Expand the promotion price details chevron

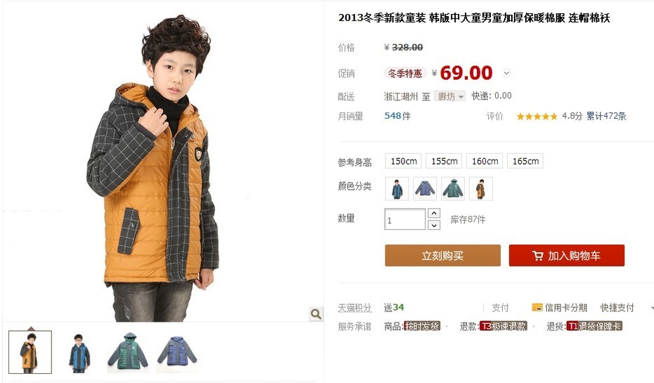click(506, 73)
